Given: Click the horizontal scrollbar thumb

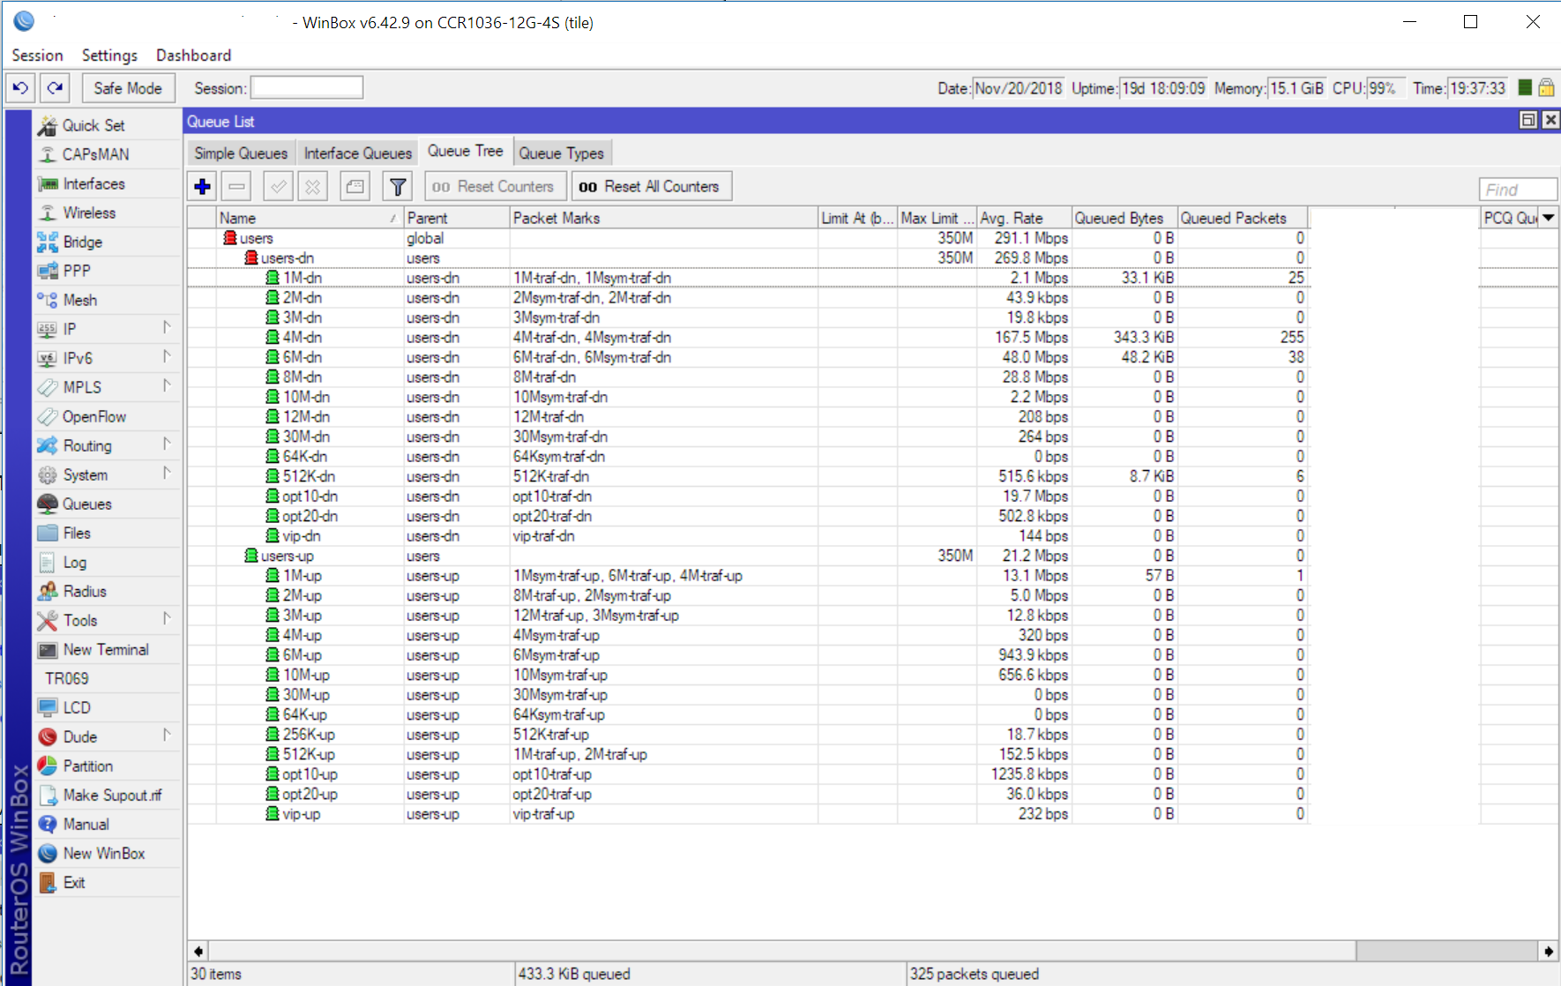Looking at the screenshot, I should pos(1447,951).
